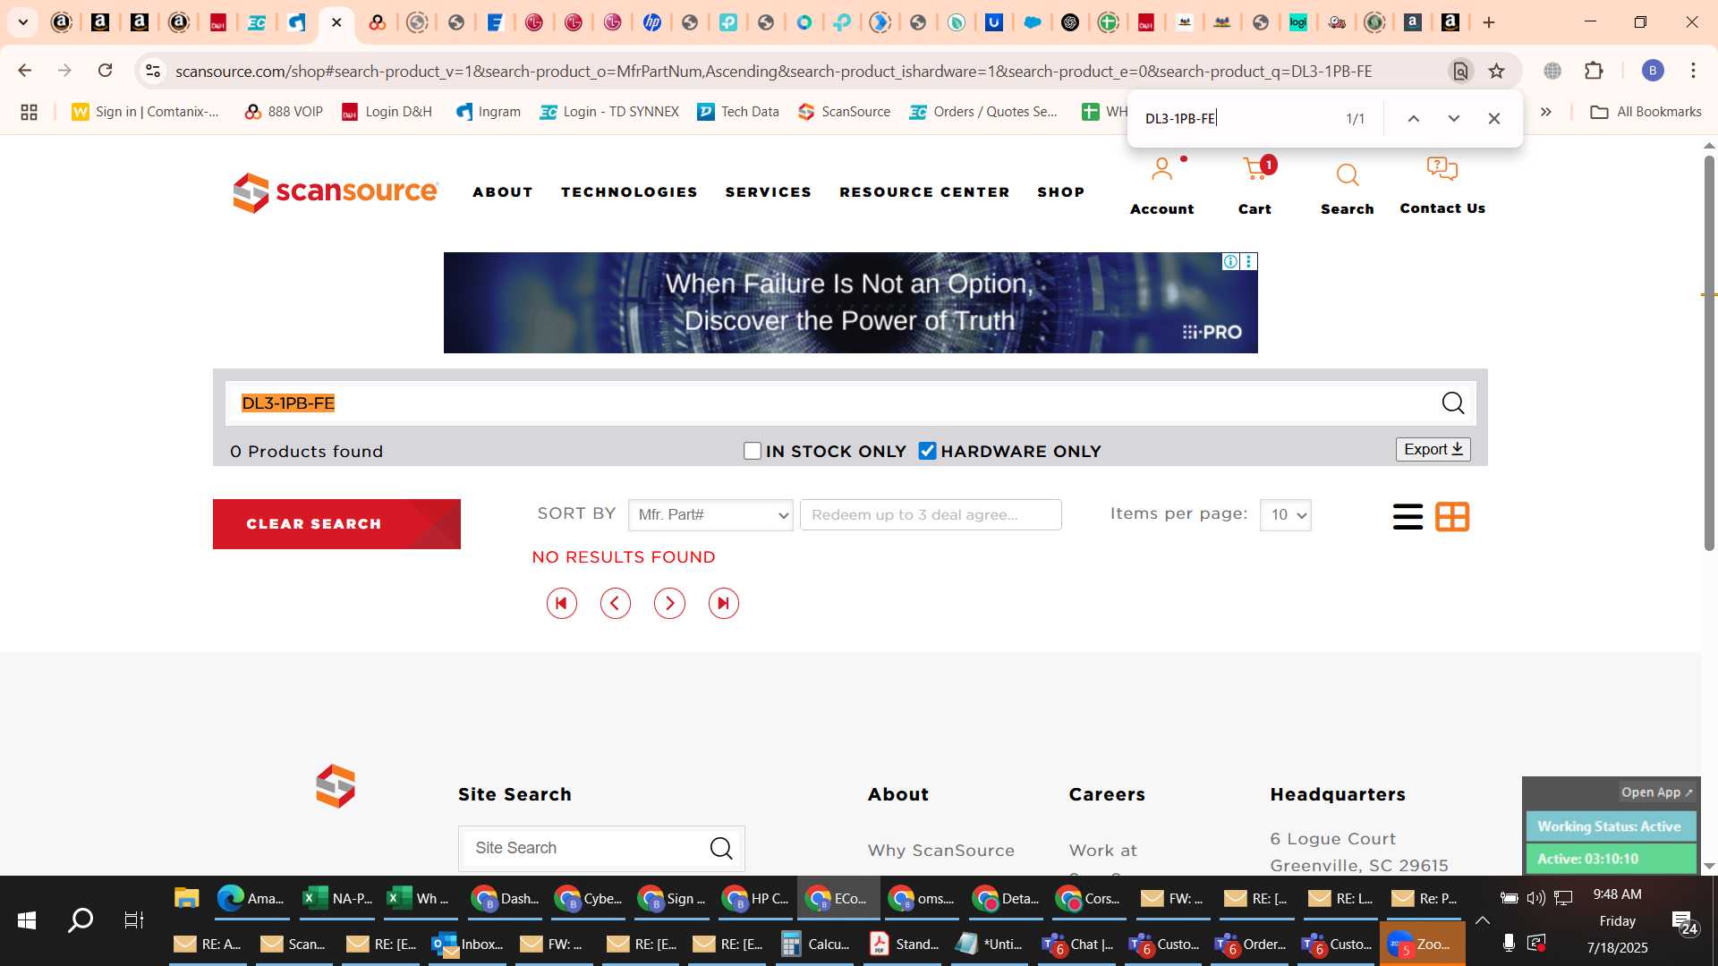Open the header Search icon
The image size is (1718, 966).
1348,174
